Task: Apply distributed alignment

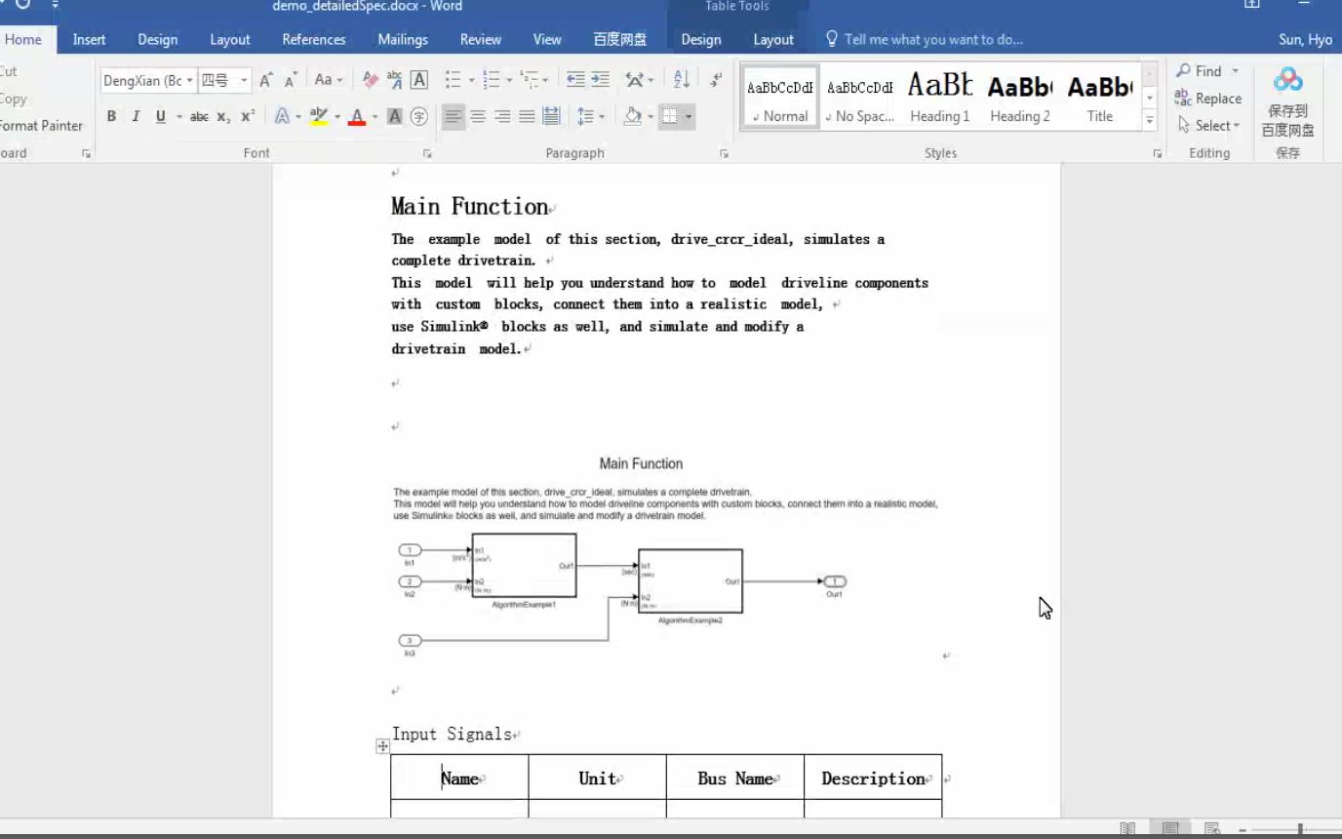Action: point(551,116)
